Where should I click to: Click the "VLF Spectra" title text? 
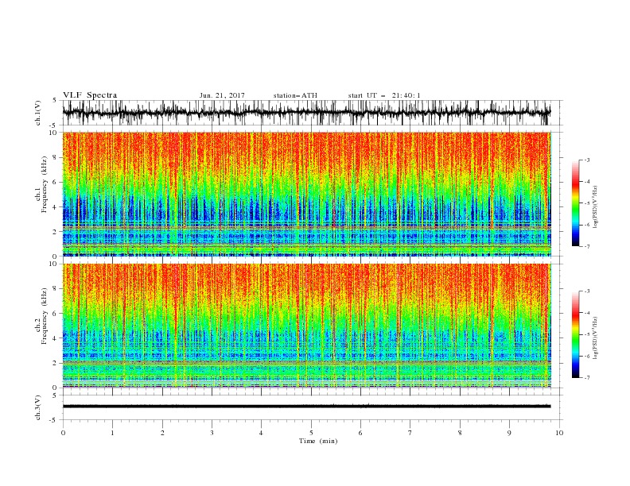point(90,95)
